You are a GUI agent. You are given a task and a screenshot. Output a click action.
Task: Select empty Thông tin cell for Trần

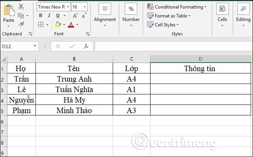[200, 78]
